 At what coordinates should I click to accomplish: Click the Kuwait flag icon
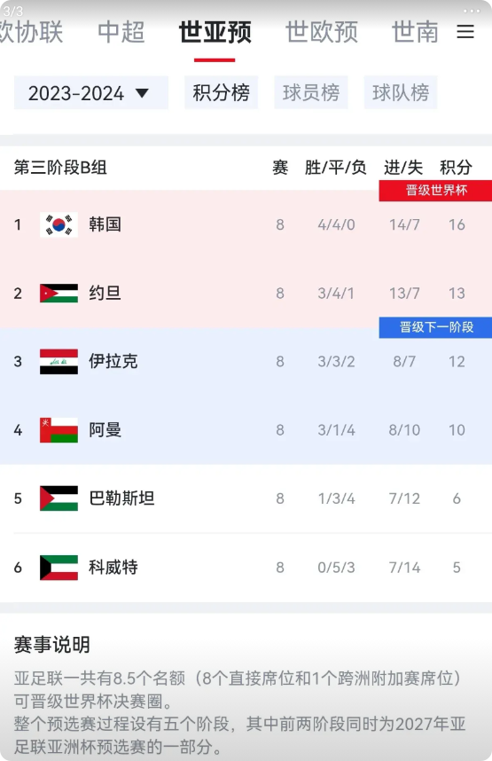coord(59,568)
